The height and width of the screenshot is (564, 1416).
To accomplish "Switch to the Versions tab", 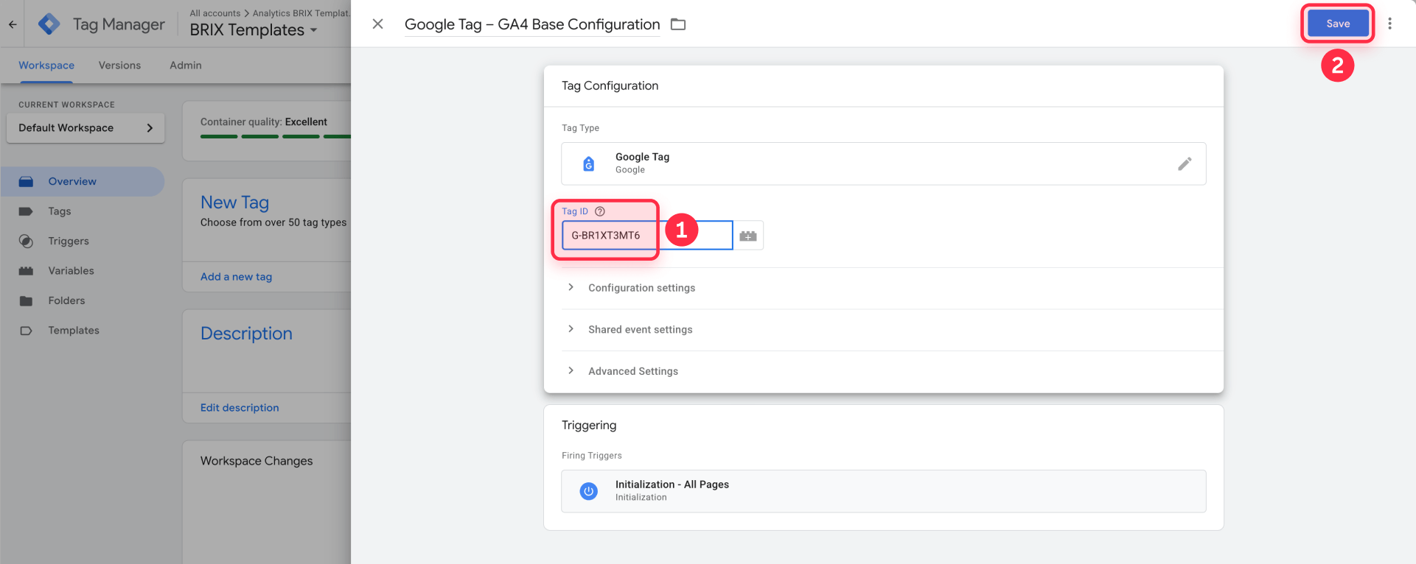I will [119, 66].
